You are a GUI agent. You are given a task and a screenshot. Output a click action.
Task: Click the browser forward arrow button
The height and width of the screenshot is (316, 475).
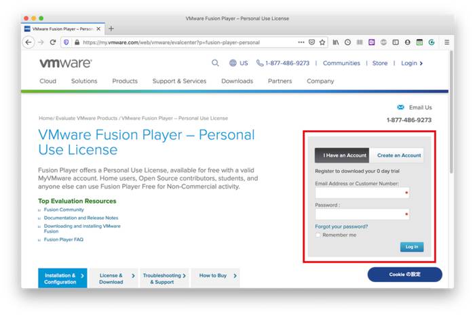41,42
